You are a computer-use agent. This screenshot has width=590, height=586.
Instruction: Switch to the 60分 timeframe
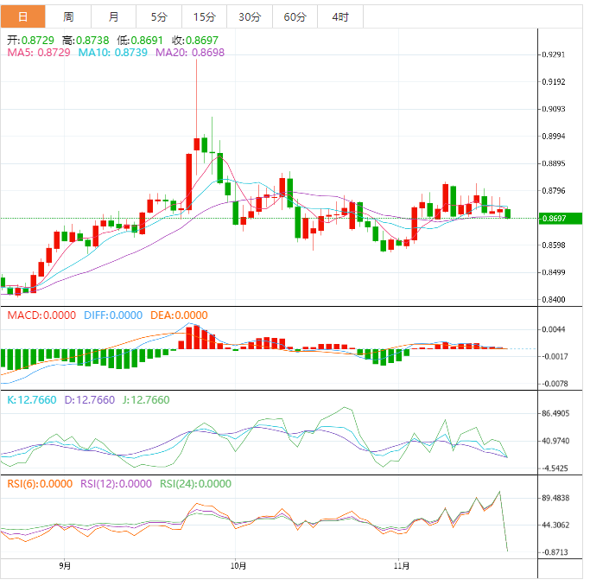click(x=295, y=16)
